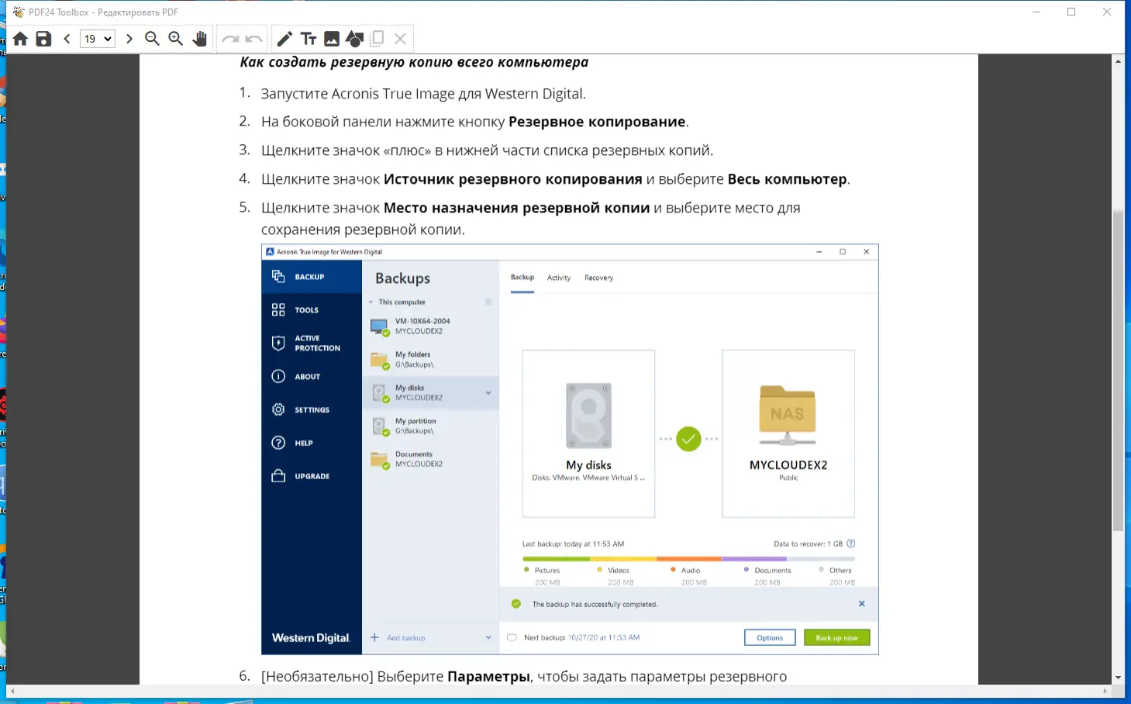
Task: Click the redo arrow
Action: pyautogui.click(x=230, y=39)
